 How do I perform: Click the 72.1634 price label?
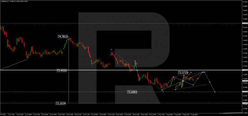pyautogui.click(x=61, y=103)
